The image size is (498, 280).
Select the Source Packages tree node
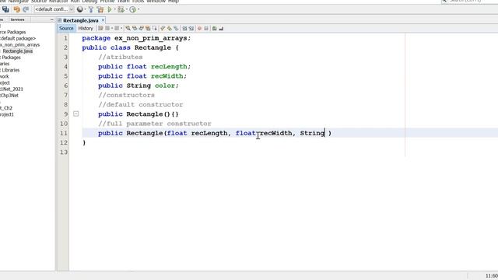coord(12,32)
